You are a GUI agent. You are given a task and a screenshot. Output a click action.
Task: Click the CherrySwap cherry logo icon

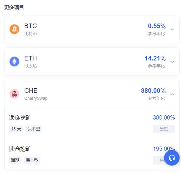(x=14, y=94)
